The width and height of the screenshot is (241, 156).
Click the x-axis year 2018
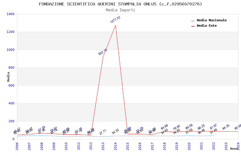click(164, 146)
